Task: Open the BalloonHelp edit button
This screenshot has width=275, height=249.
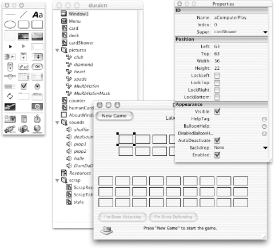Action: point(264,127)
